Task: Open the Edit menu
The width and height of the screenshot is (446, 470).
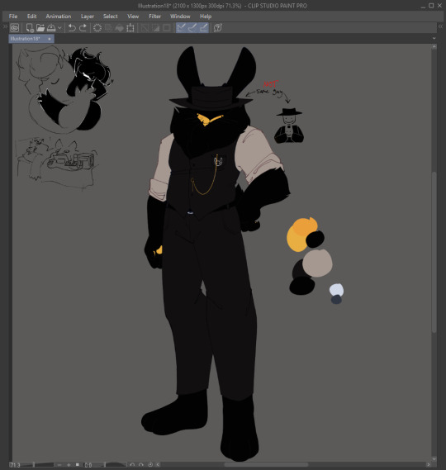Action: tap(31, 17)
